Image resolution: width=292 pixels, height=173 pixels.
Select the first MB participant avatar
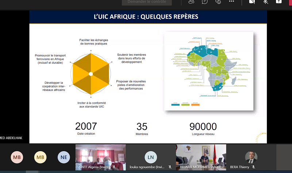click(17, 157)
